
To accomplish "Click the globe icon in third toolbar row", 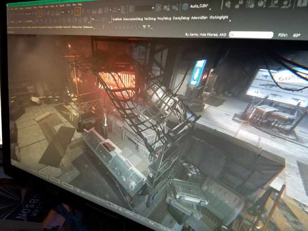I will point(75,20).
